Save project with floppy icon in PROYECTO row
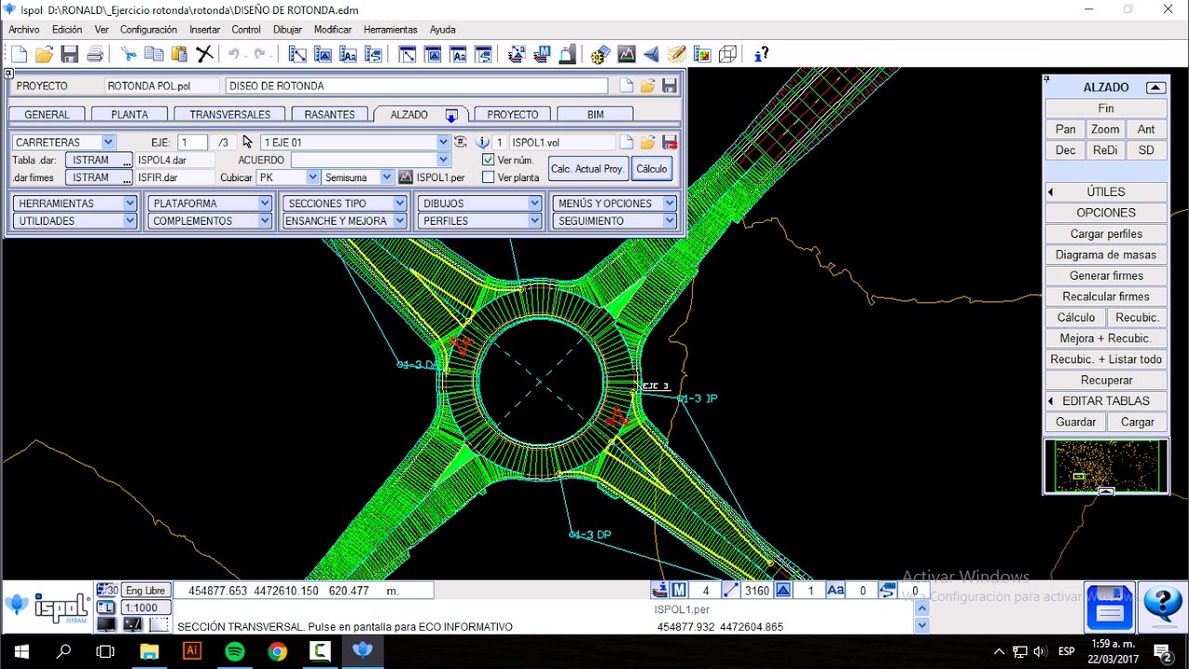Image resolution: width=1189 pixels, height=669 pixels. [x=669, y=85]
